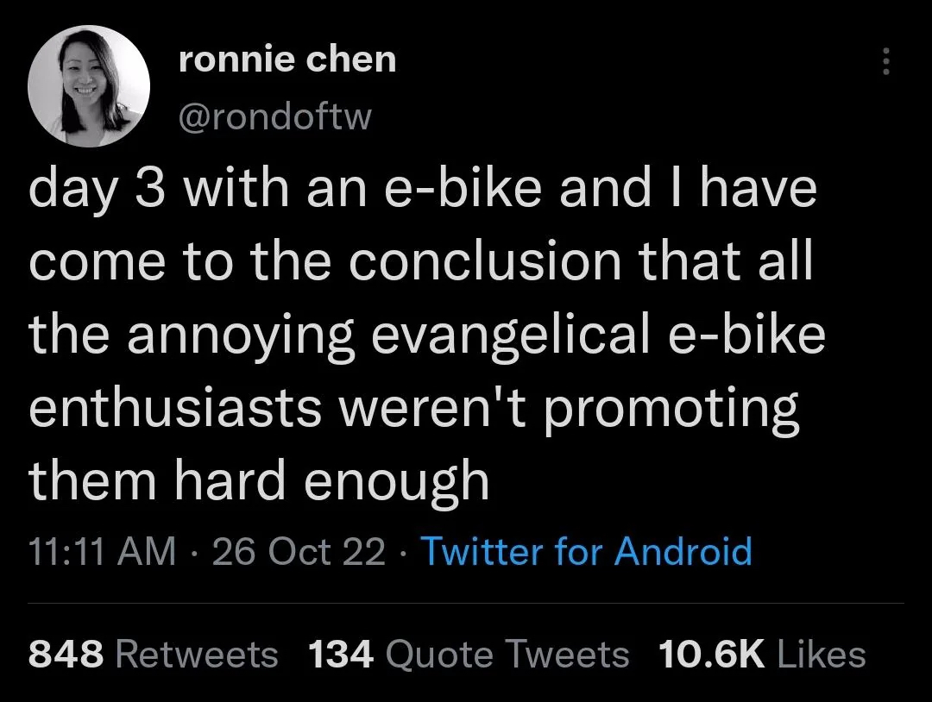The height and width of the screenshot is (702, 932).
Task: Click the "Quote Tweets" label text
Action: point(507,655)
